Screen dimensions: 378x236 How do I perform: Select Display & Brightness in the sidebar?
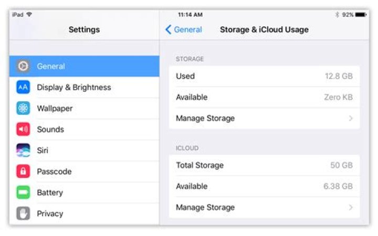click(74, 88)
